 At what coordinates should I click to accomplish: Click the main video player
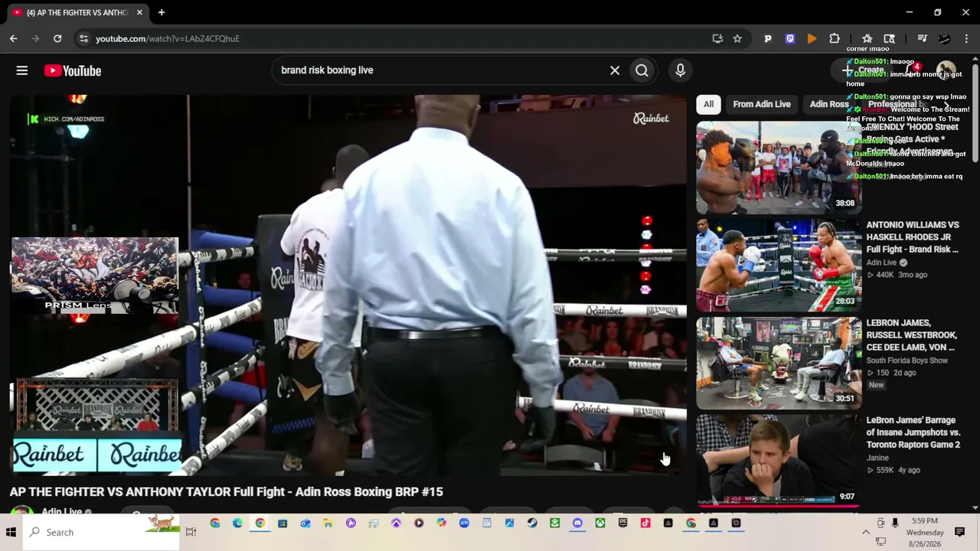348,285
